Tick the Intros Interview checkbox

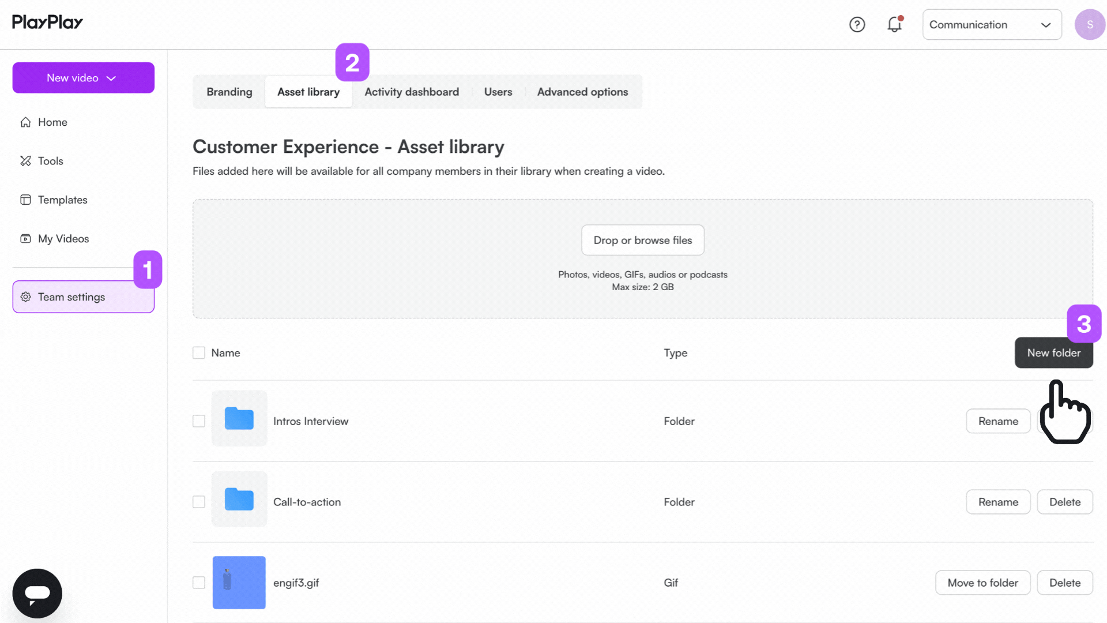tap(199, 421)
